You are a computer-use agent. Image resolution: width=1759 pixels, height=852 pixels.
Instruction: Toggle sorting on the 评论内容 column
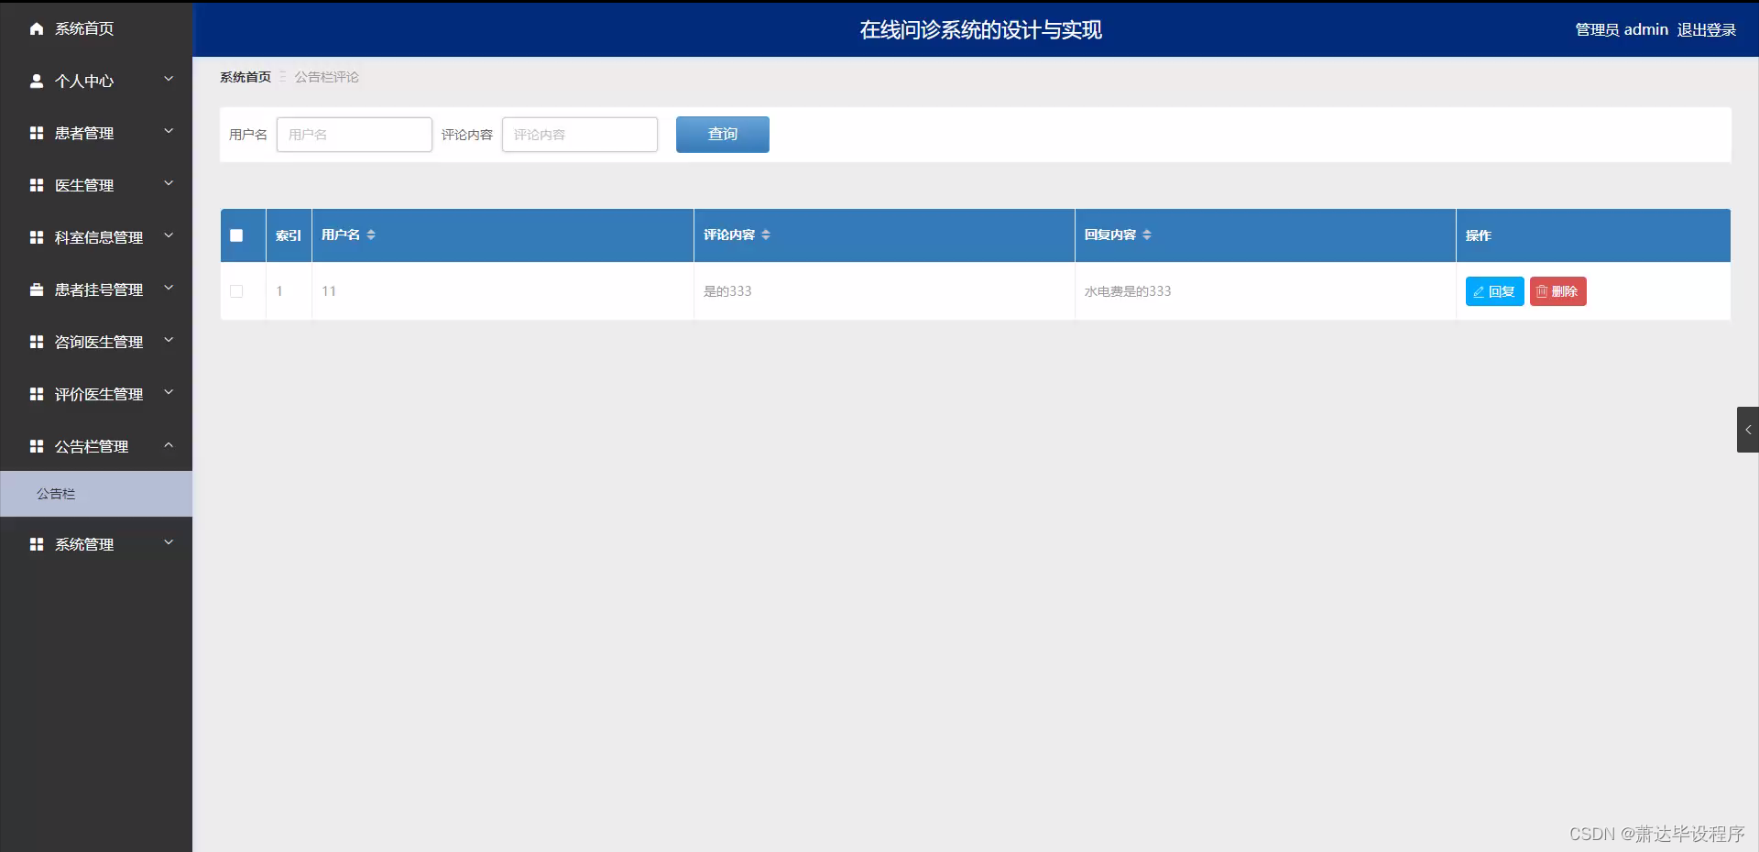click(x=768, y=235)
